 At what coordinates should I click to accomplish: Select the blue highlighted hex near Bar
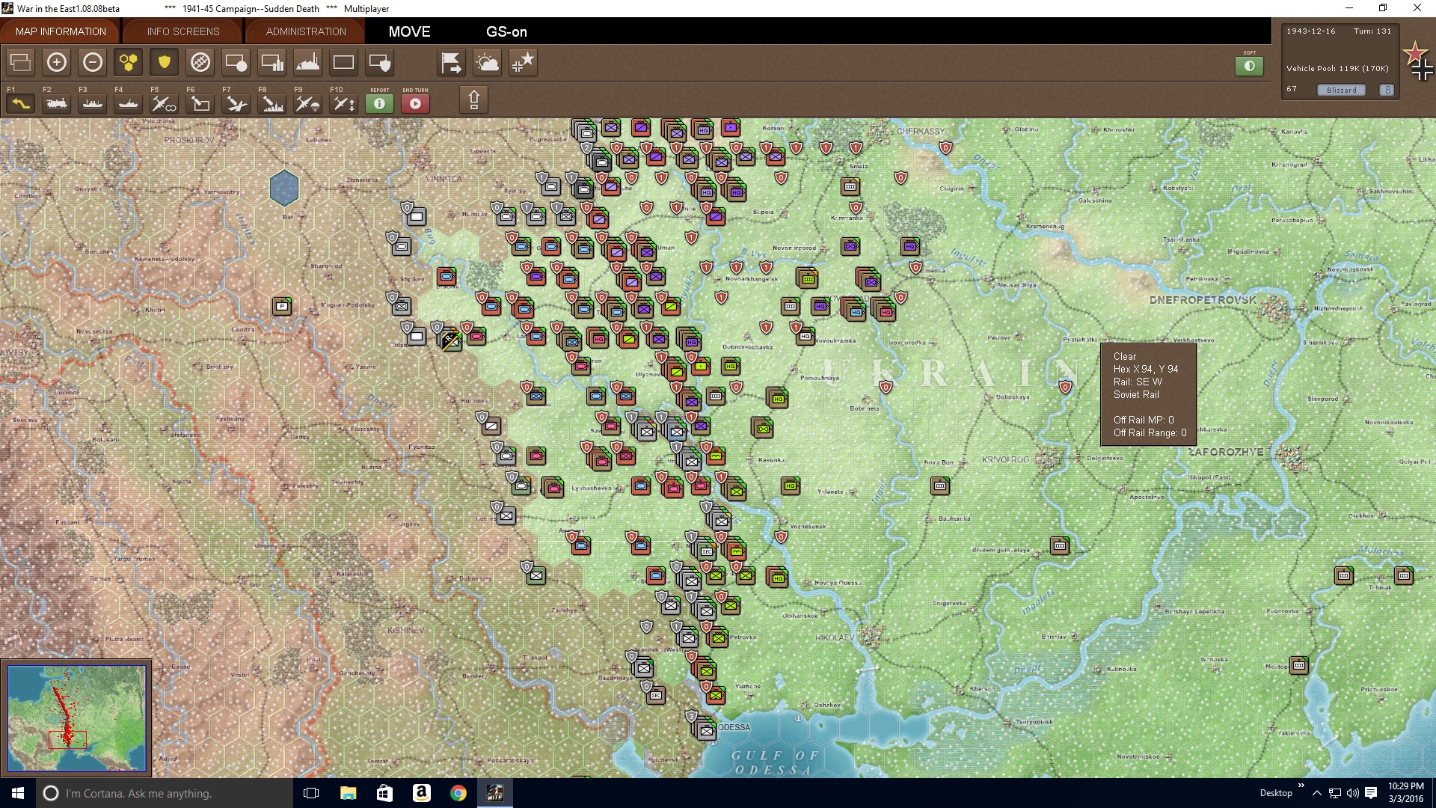coord(284,188)
